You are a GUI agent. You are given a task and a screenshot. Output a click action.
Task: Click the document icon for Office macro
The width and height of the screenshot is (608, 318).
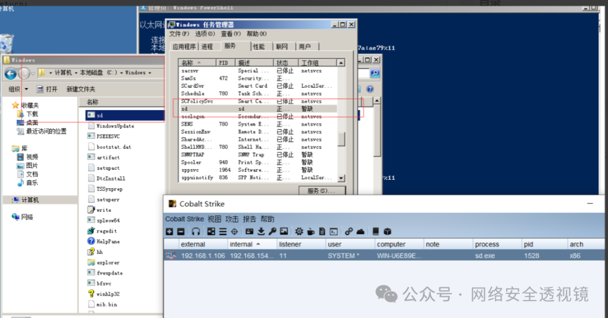click(322, 231)
